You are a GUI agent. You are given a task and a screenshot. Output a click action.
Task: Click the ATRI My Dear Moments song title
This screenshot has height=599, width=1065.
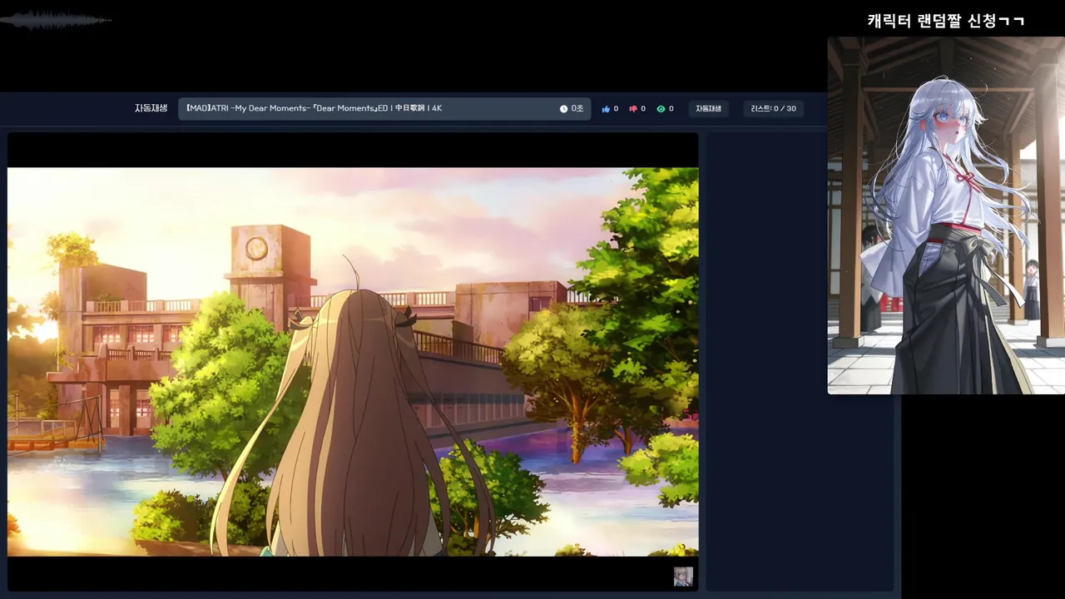(314, 108)
